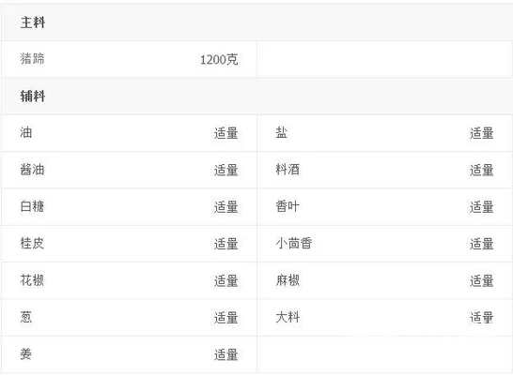
Task: Select the 麻椒 ingredient name
Action: point(288,280)
